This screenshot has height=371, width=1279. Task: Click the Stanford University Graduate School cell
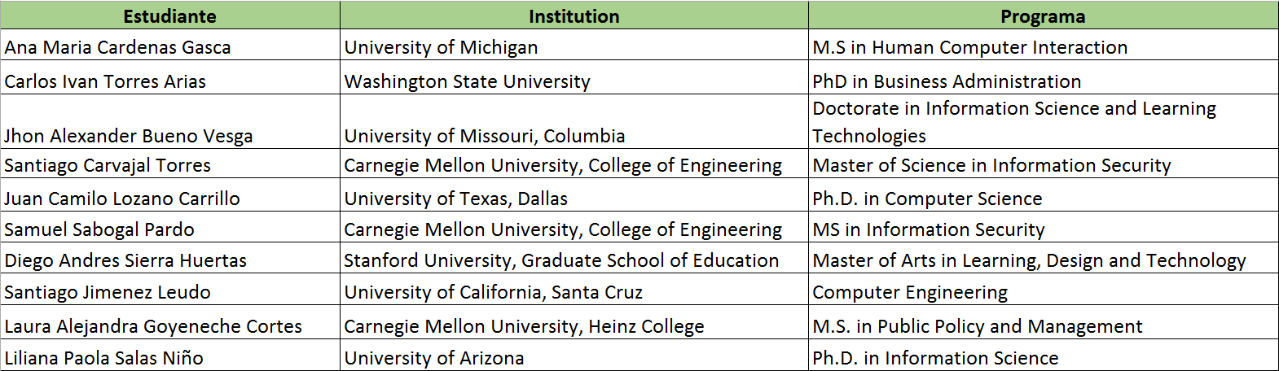574,259
